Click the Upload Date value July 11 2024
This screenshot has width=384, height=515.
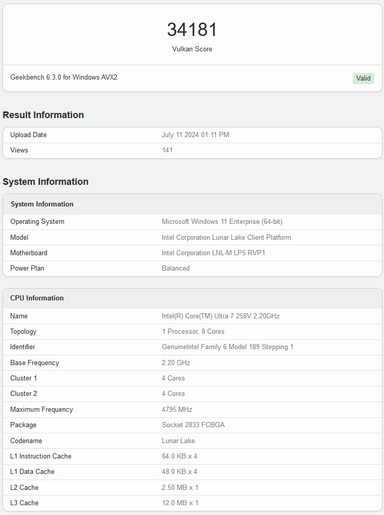click(x=195, y=135)
